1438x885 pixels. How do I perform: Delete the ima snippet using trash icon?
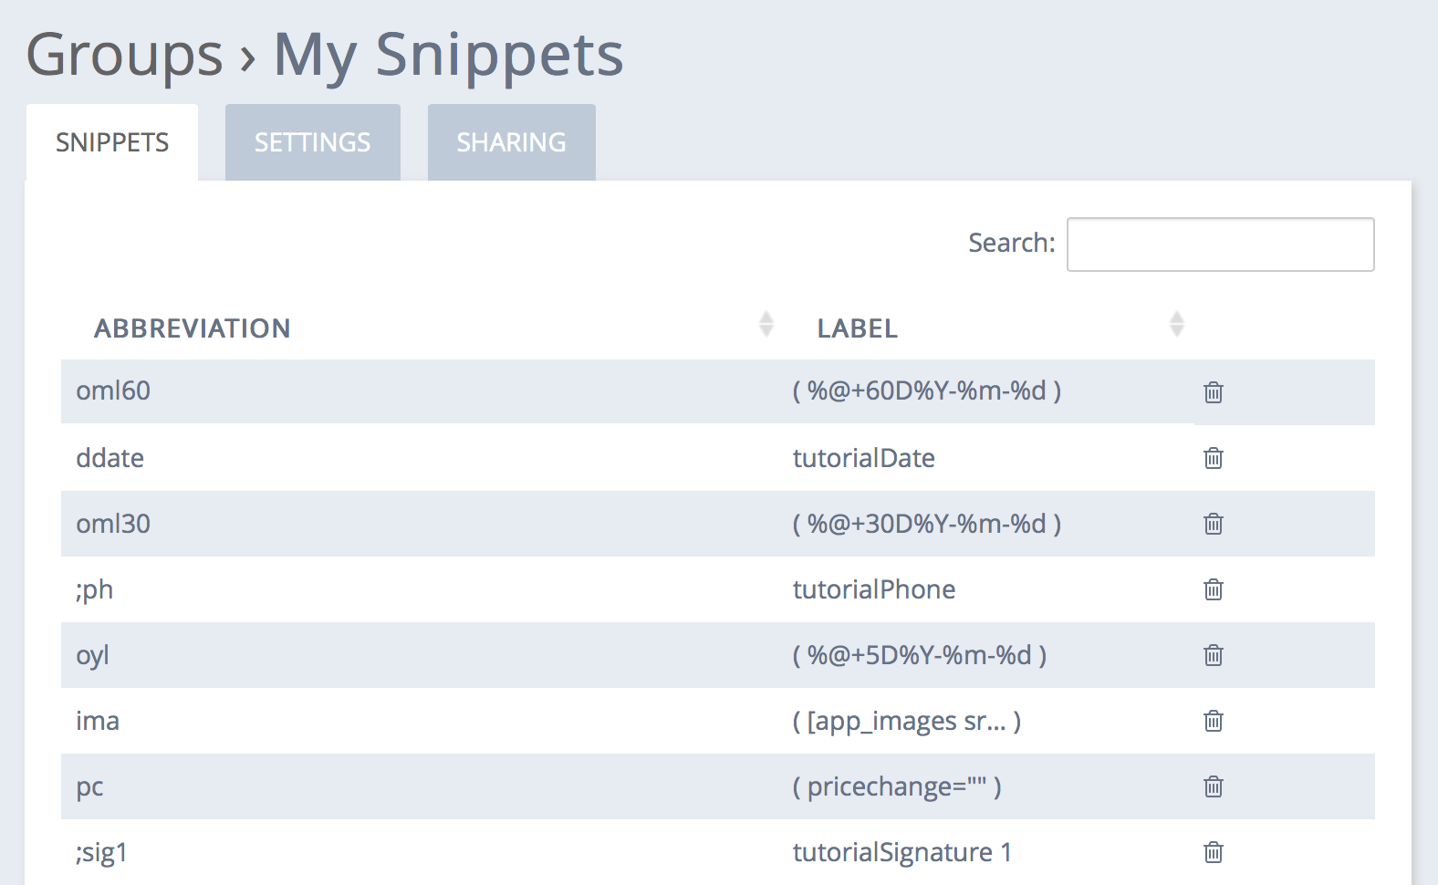click(1213, 721)
